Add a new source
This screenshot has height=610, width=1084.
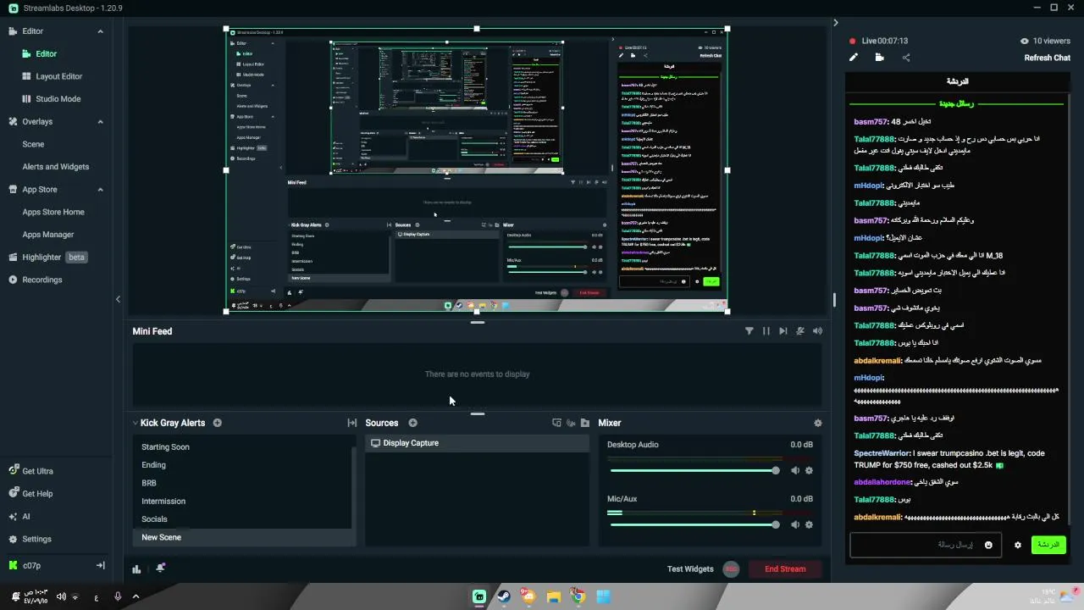pyautogui.click(x=413, y=423)
